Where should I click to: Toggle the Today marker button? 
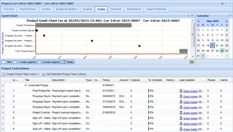click(x=68, y=62)
